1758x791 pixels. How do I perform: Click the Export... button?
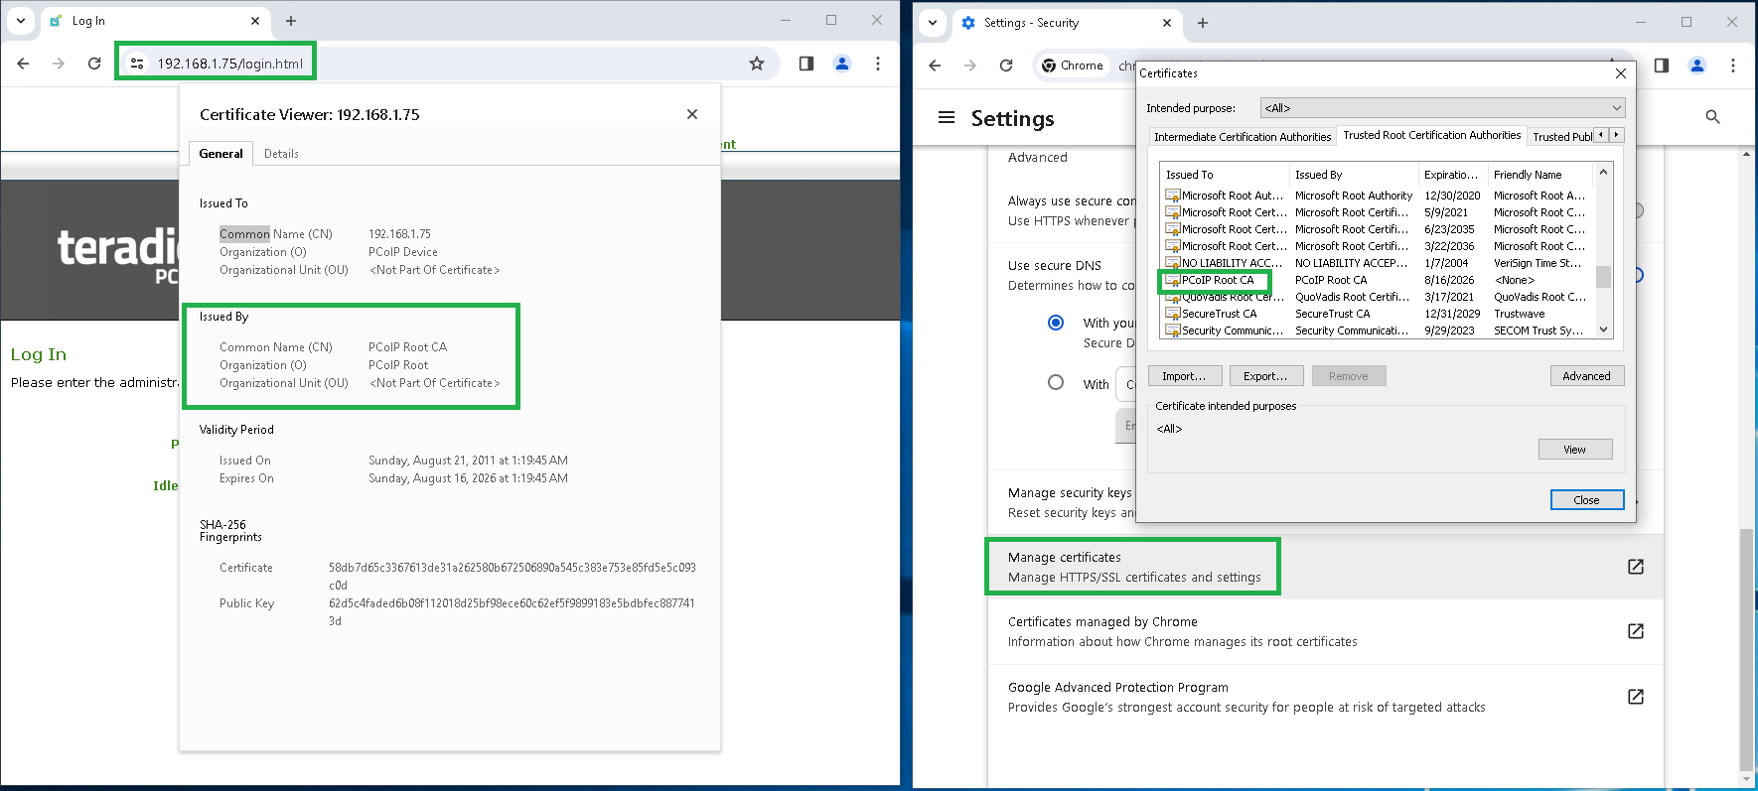1265,376
